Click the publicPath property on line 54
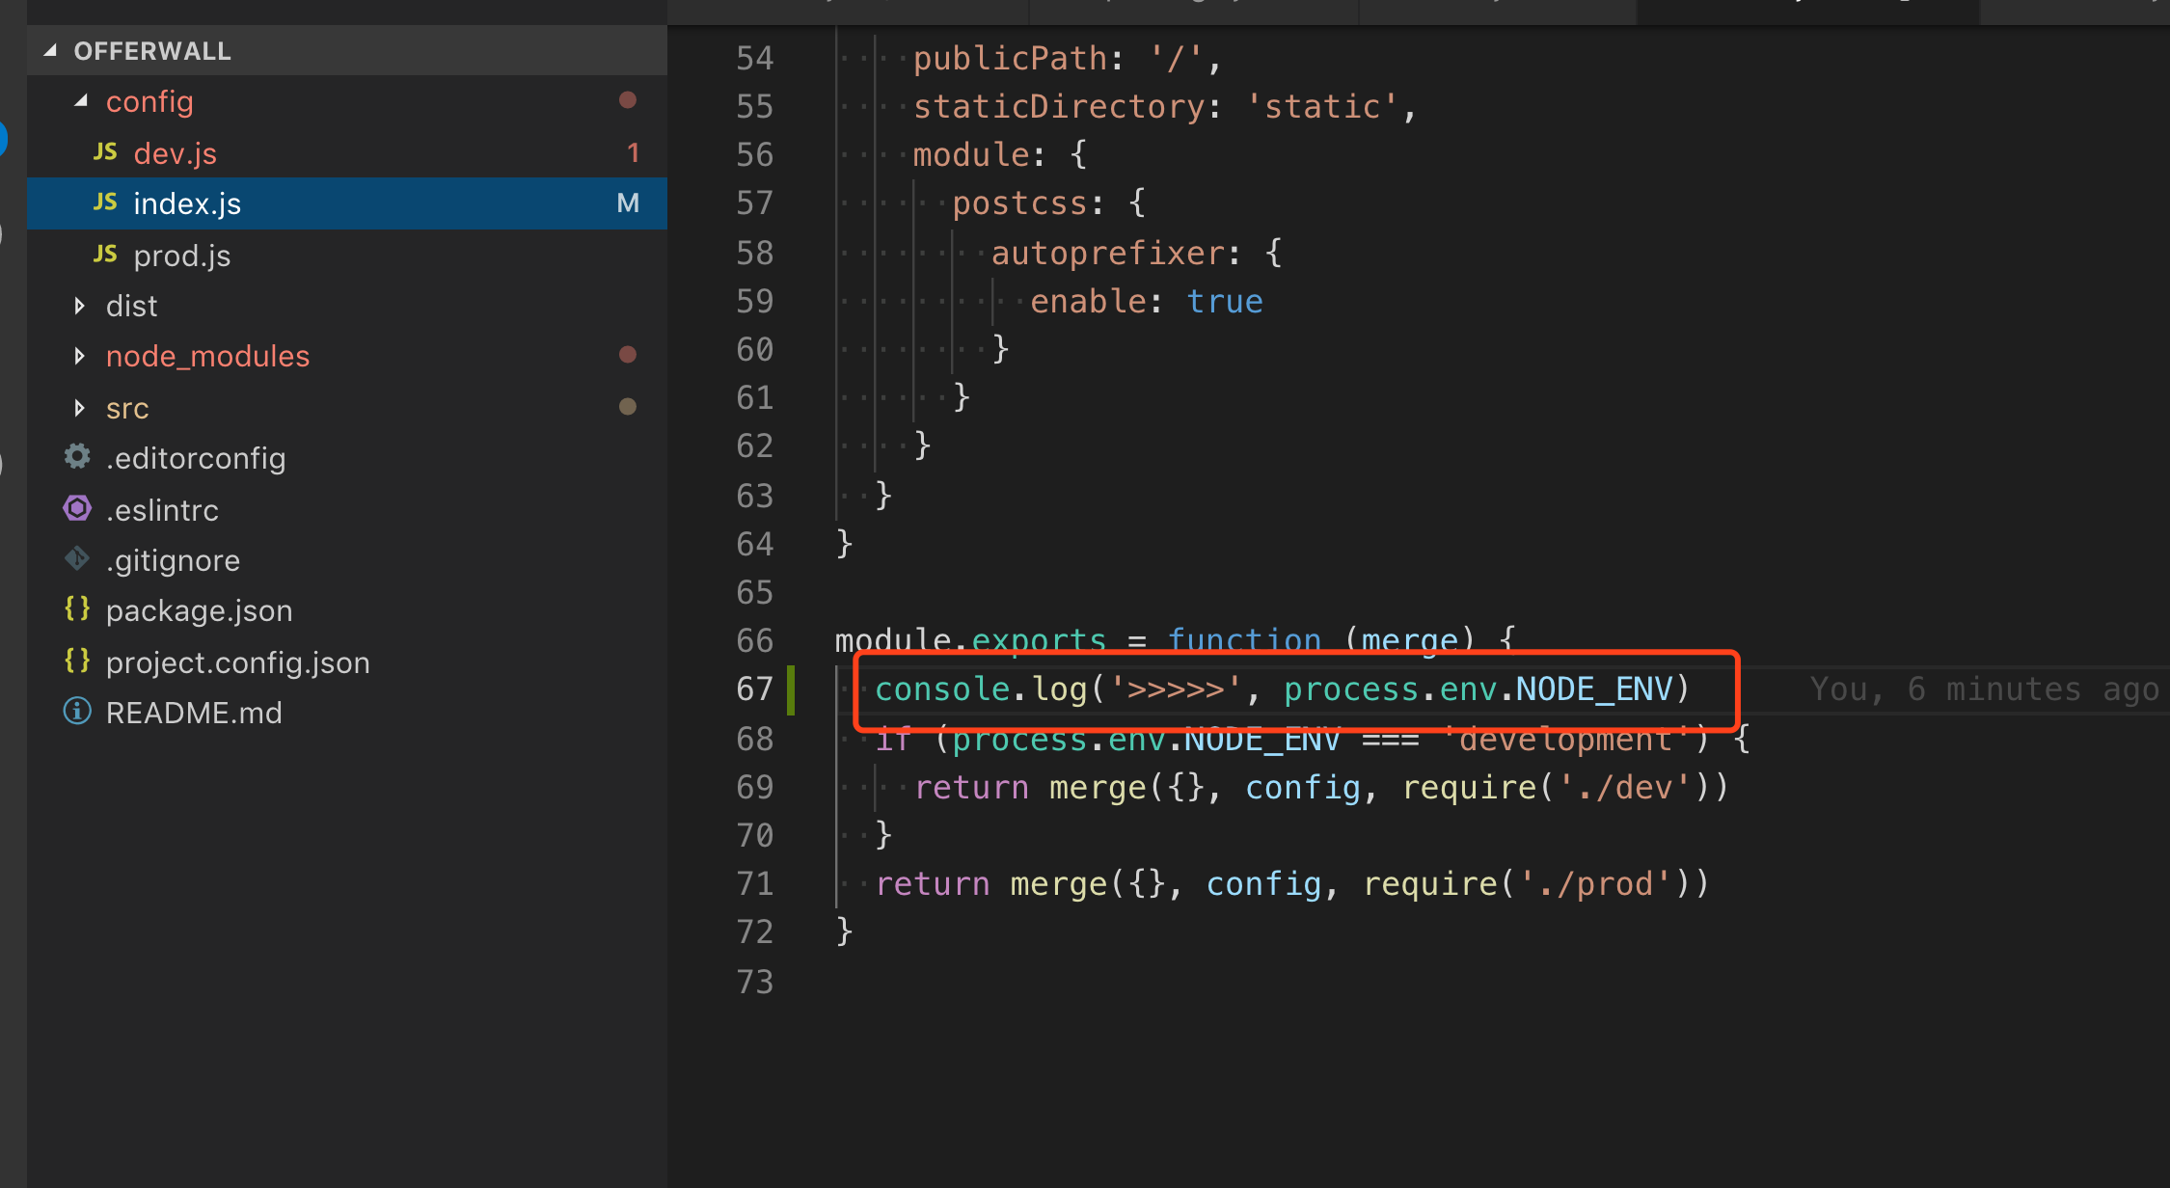Screen dimensions: 2170x1188 pyautogui.click(x=1009, y=59)
